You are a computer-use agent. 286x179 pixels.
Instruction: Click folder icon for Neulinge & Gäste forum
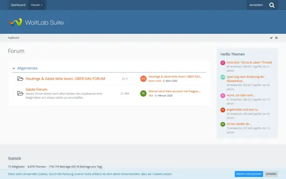coord(20,79)
